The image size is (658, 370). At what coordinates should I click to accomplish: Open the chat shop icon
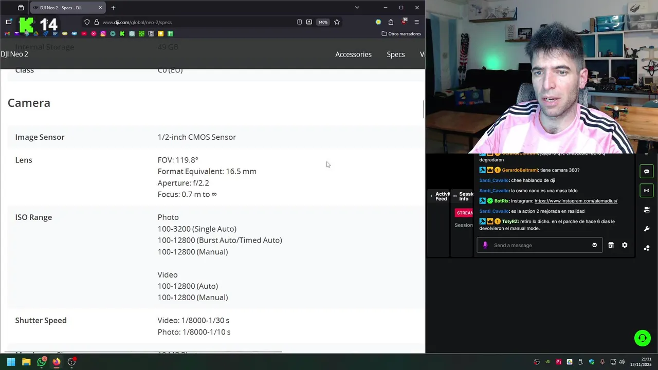point(611,245)
